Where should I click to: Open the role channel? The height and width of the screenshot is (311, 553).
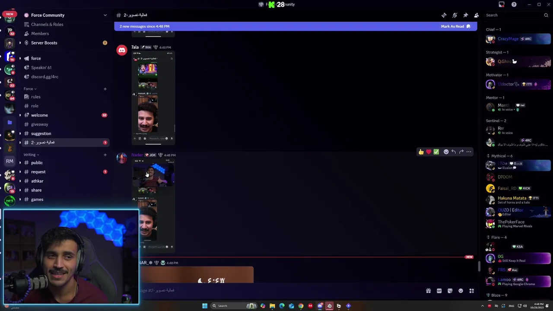(x=65, y=106)
